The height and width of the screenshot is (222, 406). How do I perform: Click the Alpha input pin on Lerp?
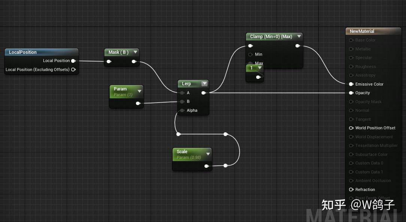point(182,110)
